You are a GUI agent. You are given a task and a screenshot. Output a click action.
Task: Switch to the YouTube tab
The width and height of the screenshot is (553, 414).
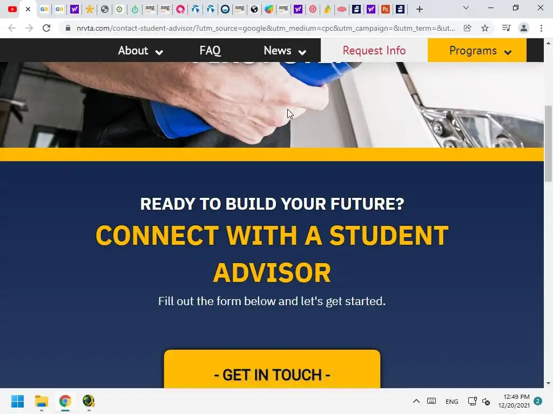click(x=12, y=9)
